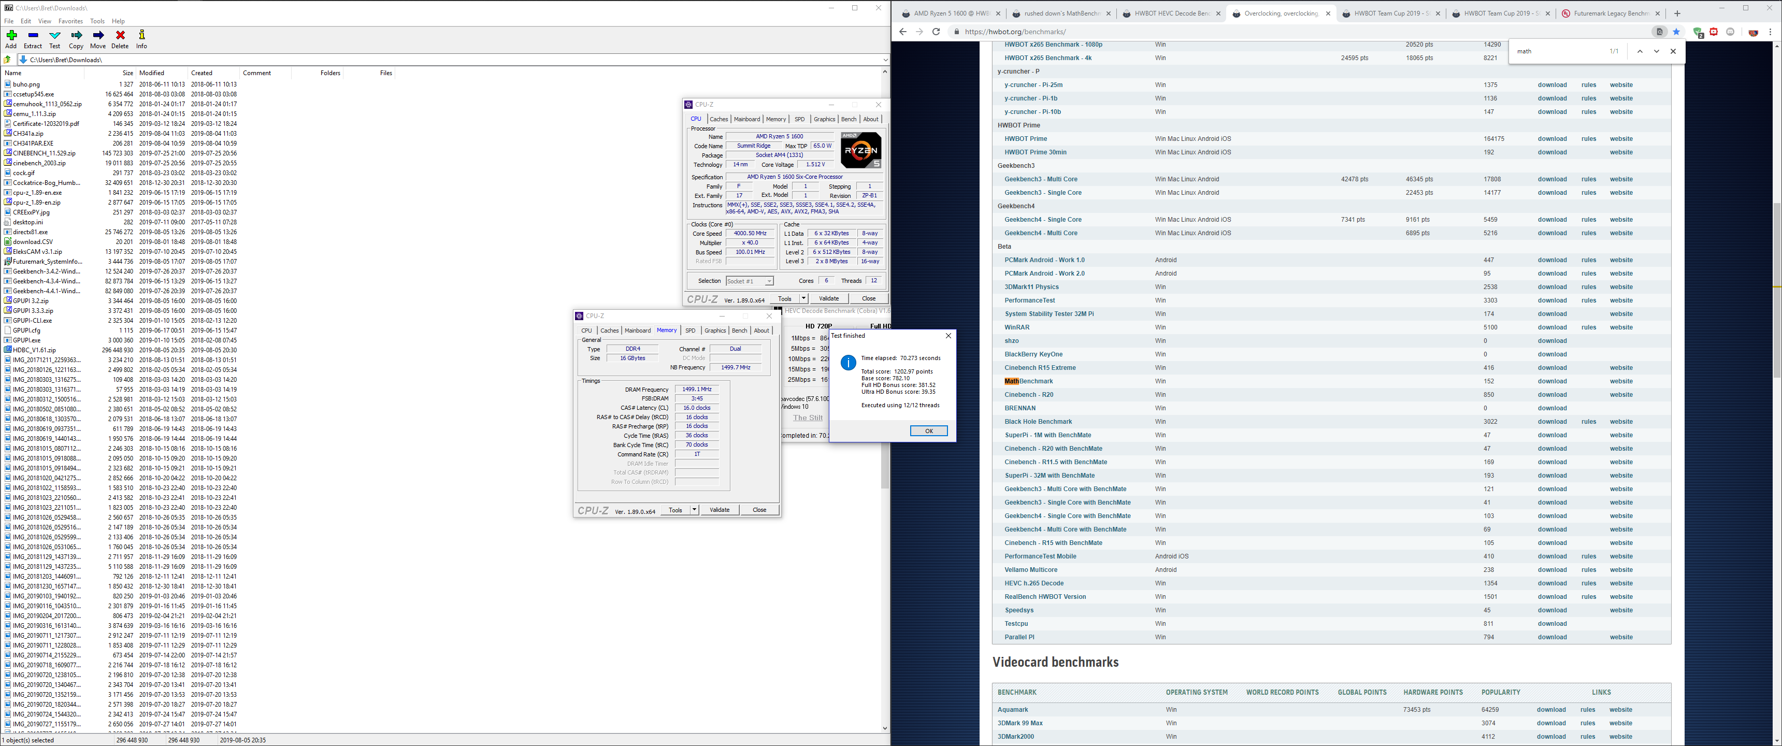Open the browser three-dot menu
Image resolution: width=1782 pixels, height=746 pixels.
pyautogui.click(x=1770, y=32)
